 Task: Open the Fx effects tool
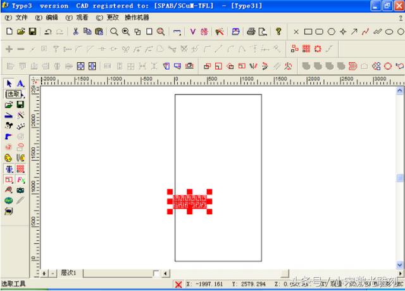(x=20, y=180)
